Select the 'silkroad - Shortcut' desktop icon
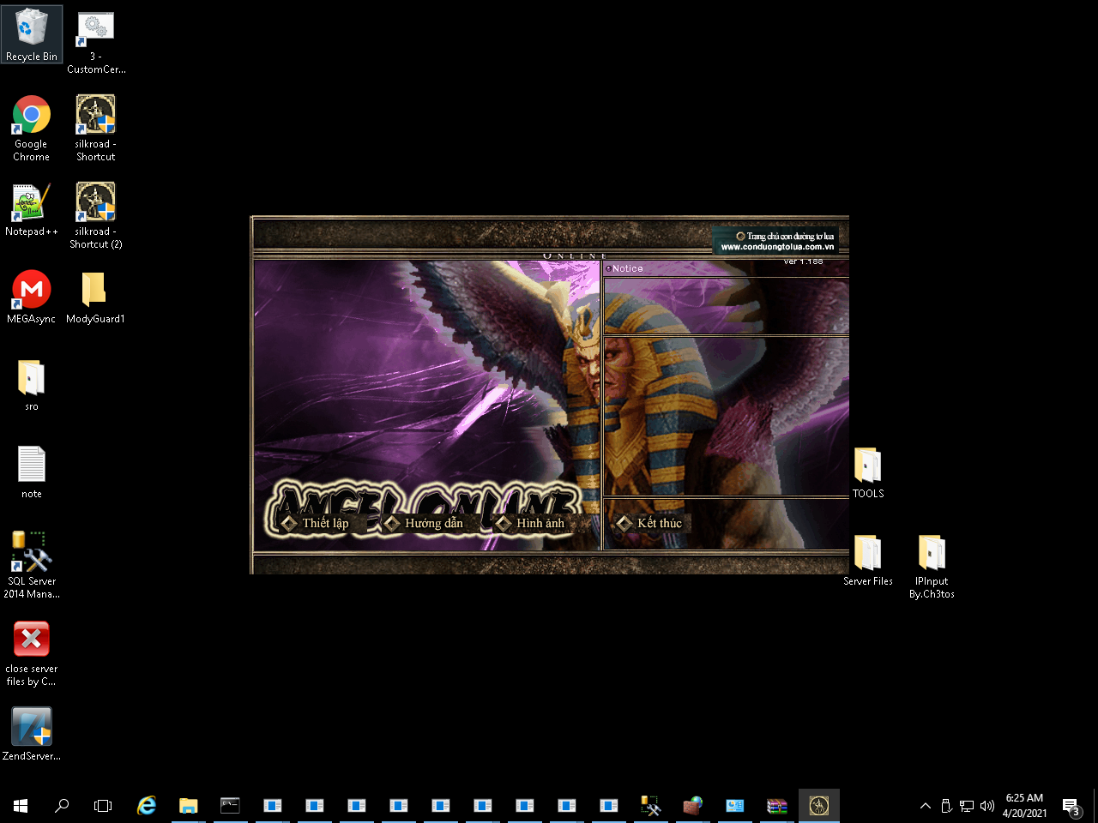 coord(96,129)
